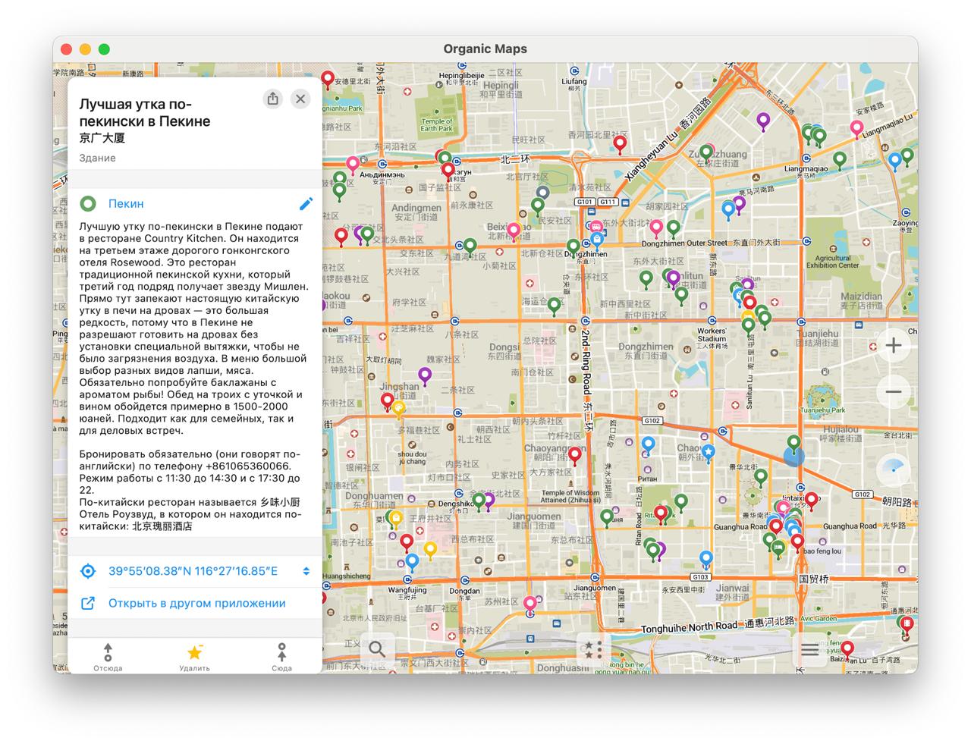
Task: Click the yellow pin near Jingshan
Action: pos(399,408)
